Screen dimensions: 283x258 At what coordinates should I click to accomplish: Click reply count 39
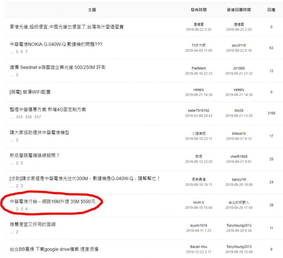pyautogui.click(x=271, y=205)
